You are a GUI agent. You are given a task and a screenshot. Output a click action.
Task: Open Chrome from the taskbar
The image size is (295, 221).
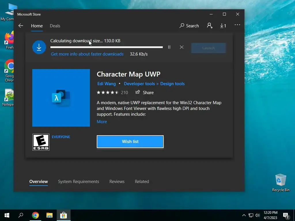35,215
